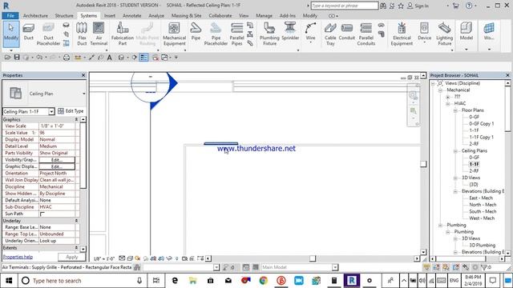Collapse the Mechanical node in Project Browser
The height and width of the screenshot is (288, 513).
440,90
